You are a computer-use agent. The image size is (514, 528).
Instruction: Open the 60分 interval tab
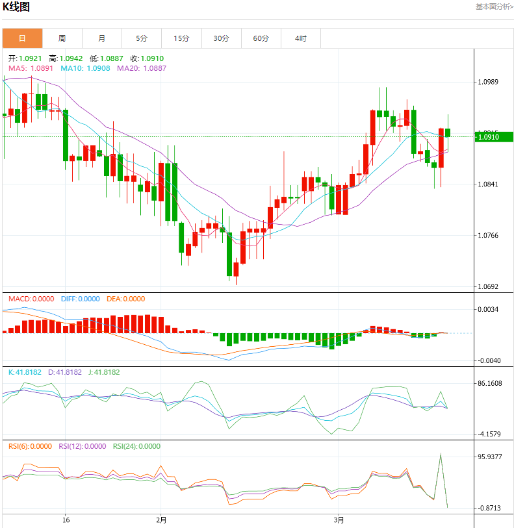tap(261, 38)
